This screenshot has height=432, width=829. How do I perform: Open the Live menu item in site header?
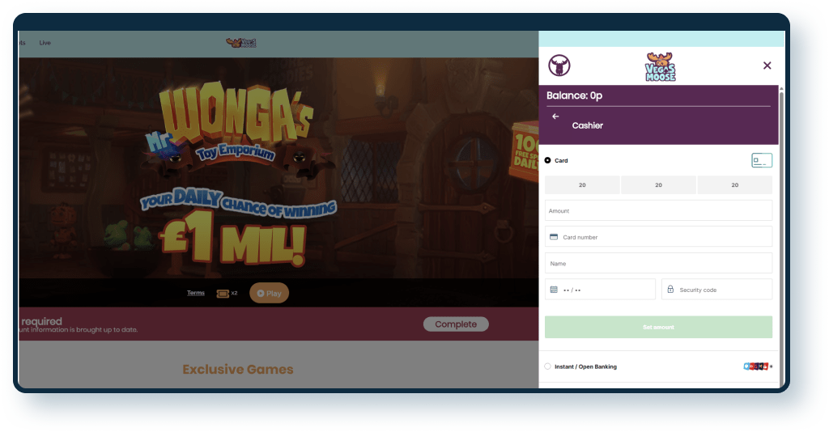[x=45, y=43]
